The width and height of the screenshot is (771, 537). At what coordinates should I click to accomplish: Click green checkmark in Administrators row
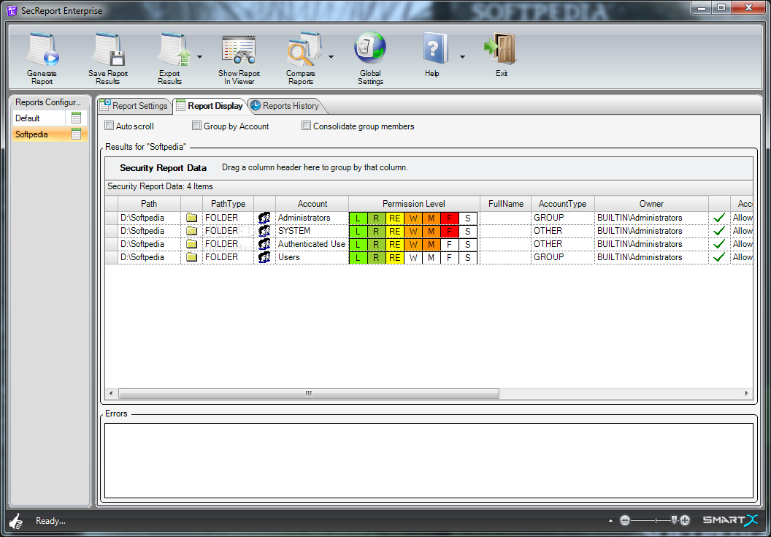pos(719,218)
